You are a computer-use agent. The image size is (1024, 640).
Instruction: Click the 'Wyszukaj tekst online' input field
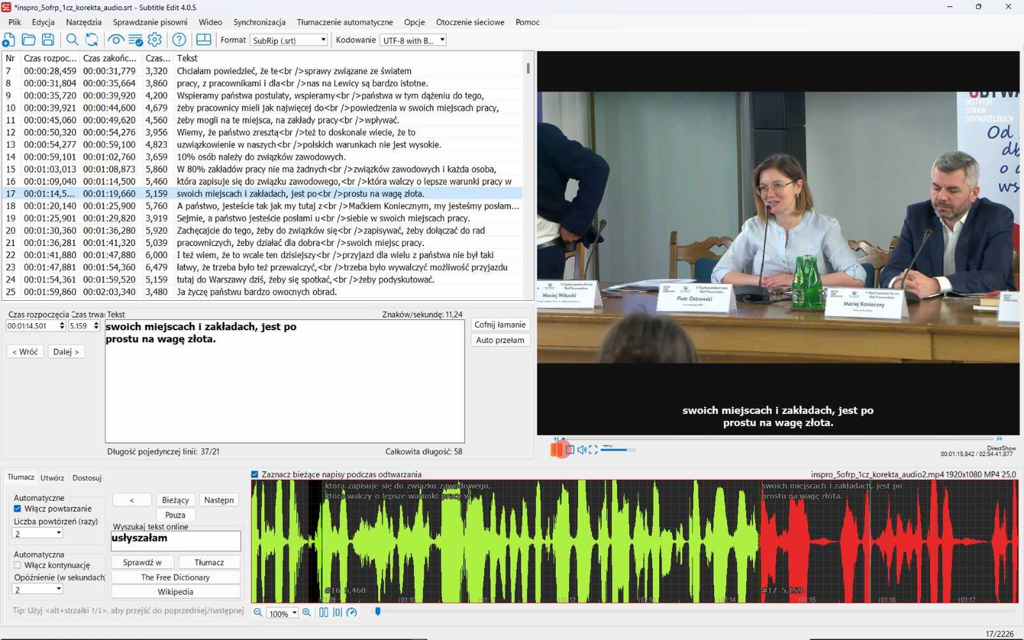click(176, 541)
